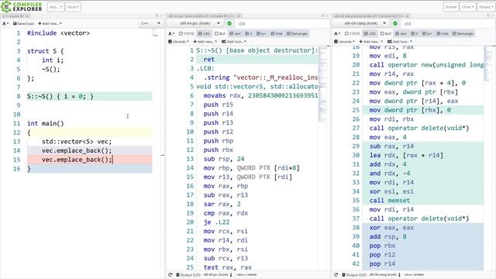Image resolution: width=496 pixels, height=279 pixels.
Task: Open Output (0/0) in gcc status bar
Action: 188,275
